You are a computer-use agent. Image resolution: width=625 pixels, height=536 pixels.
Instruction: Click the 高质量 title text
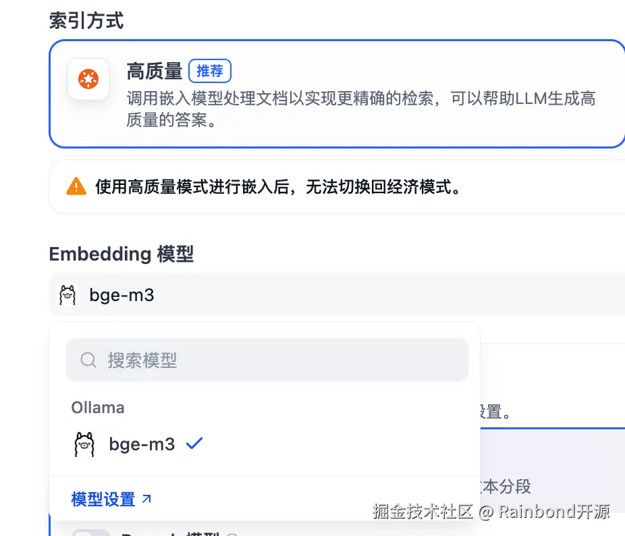[155, 71]
